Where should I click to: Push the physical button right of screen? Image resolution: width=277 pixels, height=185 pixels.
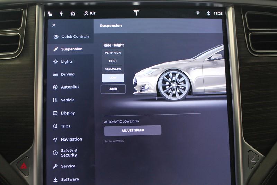click(253, 160)
